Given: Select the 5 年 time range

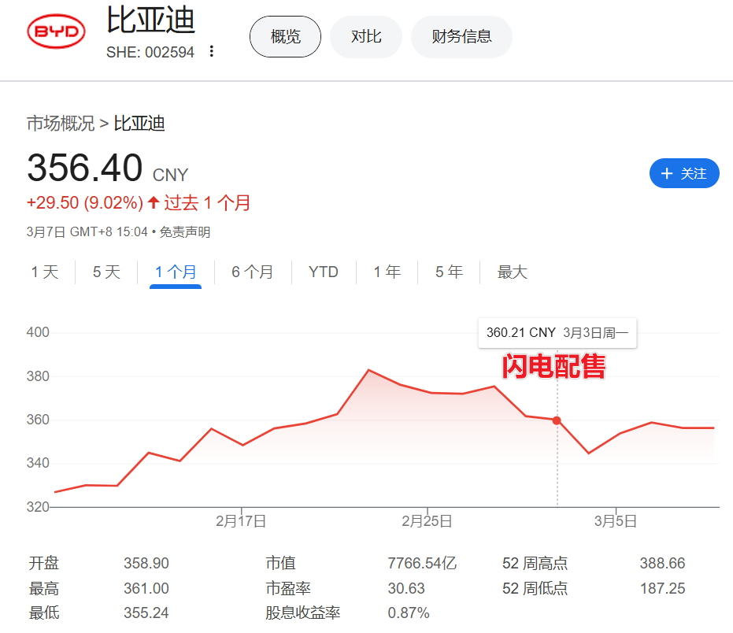Looking at the screenshot, I should coord(449,272).
